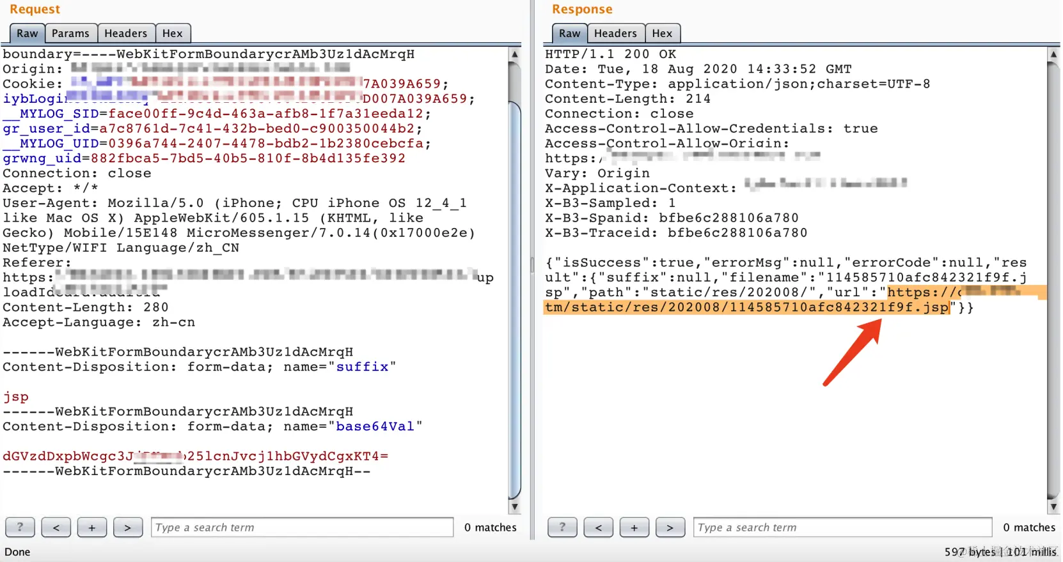Click the 'X-B3-Traceid: bfbe6c288106a780' header
The image size is (1063, 562).
pyautogui.click(x=676, y=233)
